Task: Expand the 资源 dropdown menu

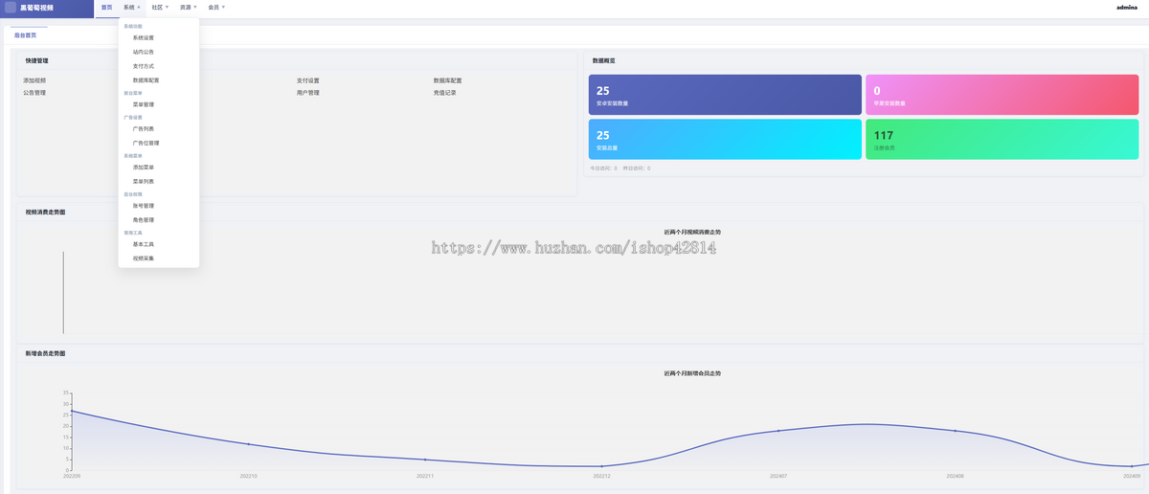Action: coord(188,7)
